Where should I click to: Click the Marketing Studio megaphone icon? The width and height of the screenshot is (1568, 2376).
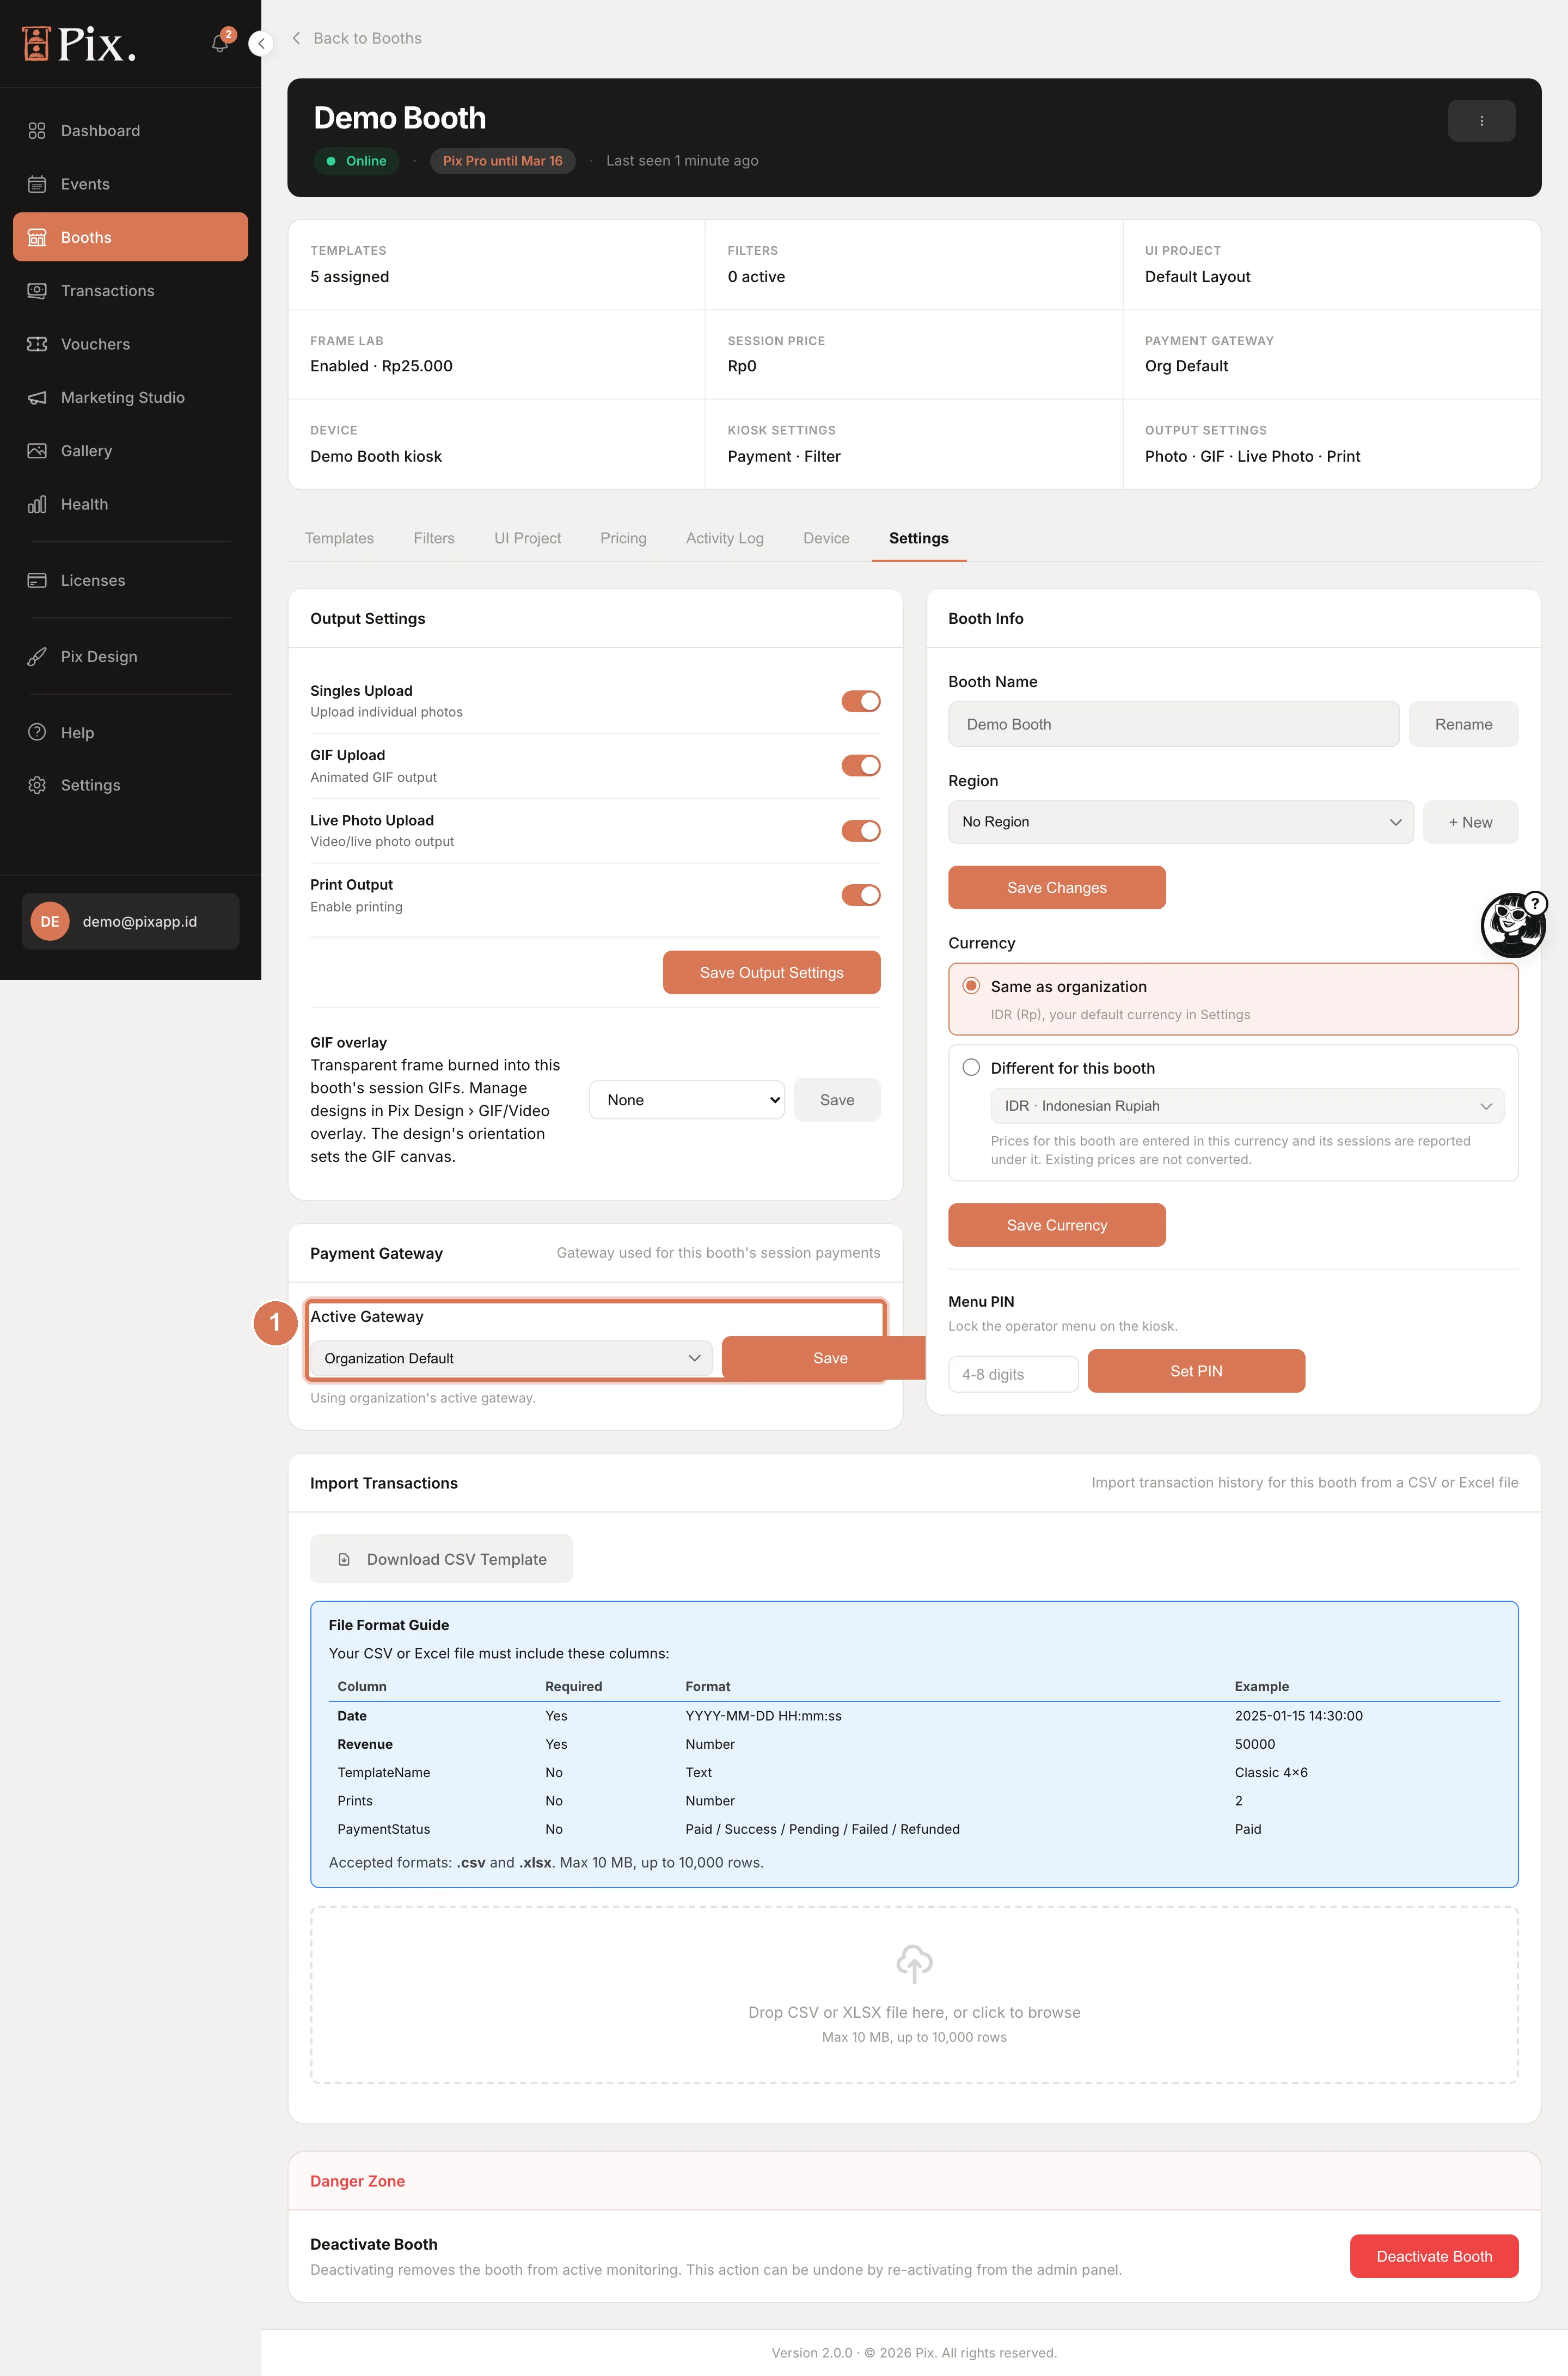(37, 397)
